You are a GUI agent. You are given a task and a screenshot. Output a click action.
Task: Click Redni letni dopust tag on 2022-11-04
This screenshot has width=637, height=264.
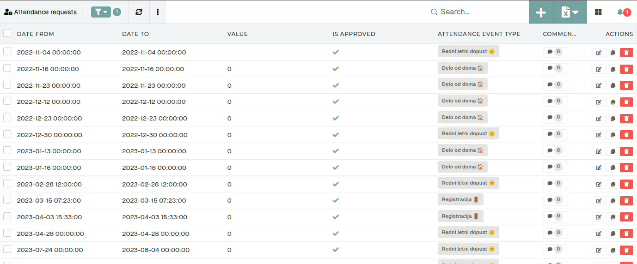[x=468, y=51]
